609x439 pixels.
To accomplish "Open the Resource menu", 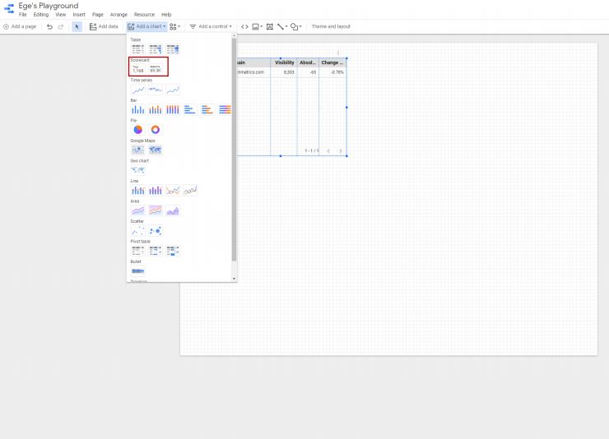I will [145, 15].
